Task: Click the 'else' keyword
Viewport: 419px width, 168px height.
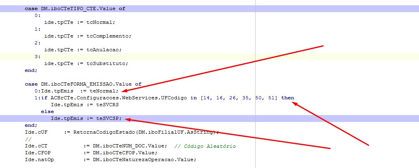Action: [x=47, y=111]
